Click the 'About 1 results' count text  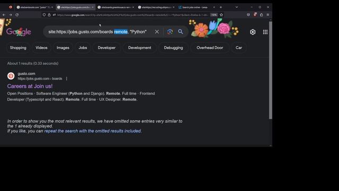(x=33, y=64)
